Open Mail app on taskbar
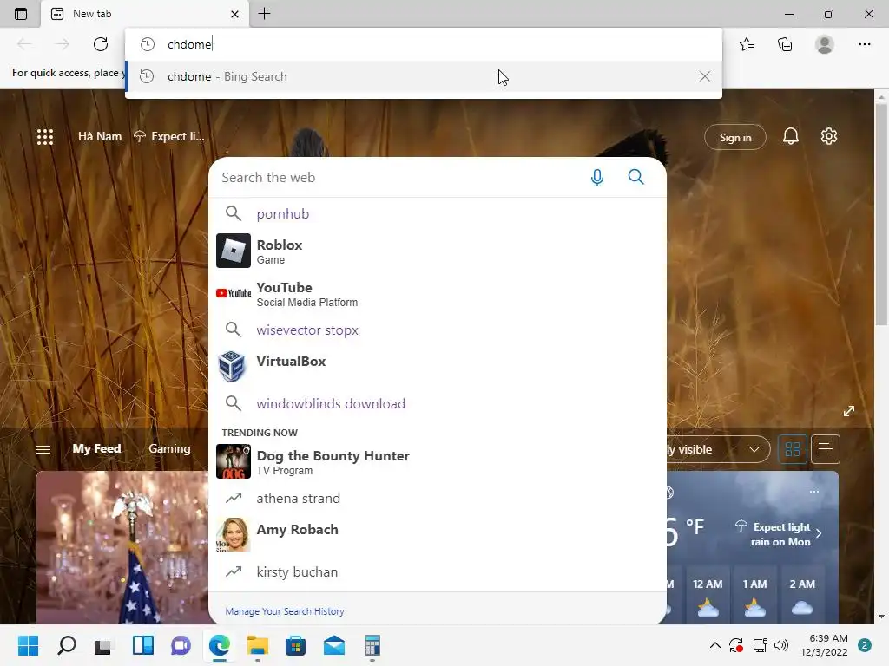 click(334, 645)
